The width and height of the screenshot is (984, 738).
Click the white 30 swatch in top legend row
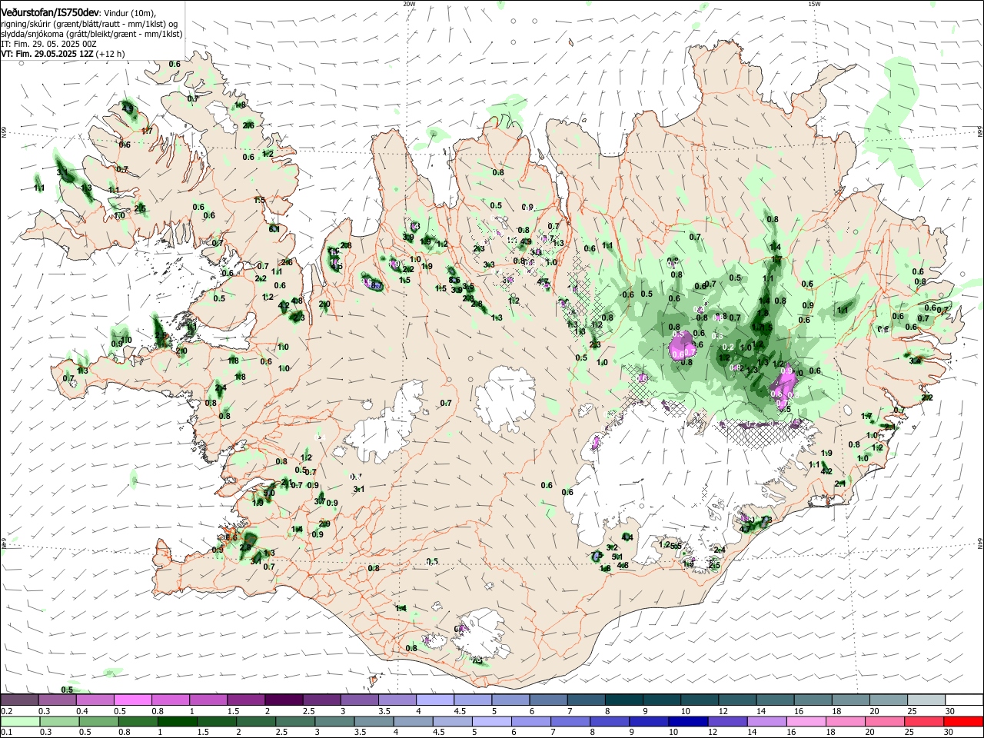click(x=962, y=700)
